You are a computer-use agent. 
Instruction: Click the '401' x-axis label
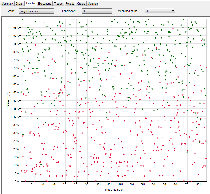tap(110, 184)
